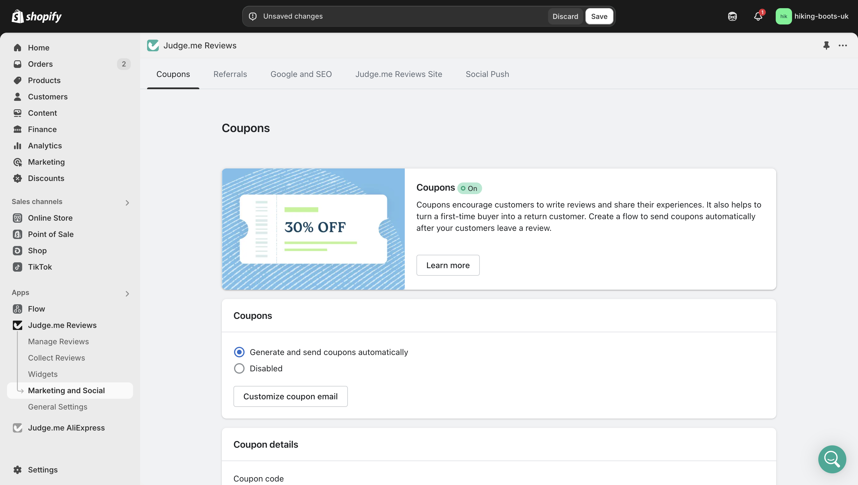Open Finance in sidebar
Viewport: 858px width, 485px height.
coord(70,129)
